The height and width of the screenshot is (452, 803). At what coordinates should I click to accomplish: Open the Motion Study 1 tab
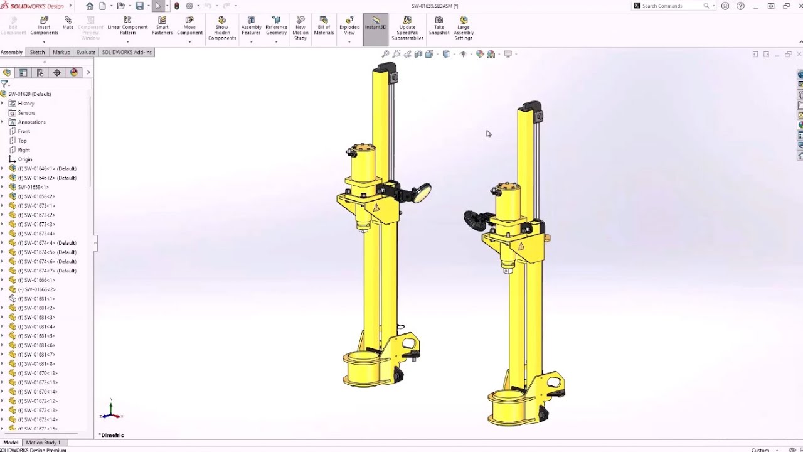pyautogui.click(x=43, y=443)
